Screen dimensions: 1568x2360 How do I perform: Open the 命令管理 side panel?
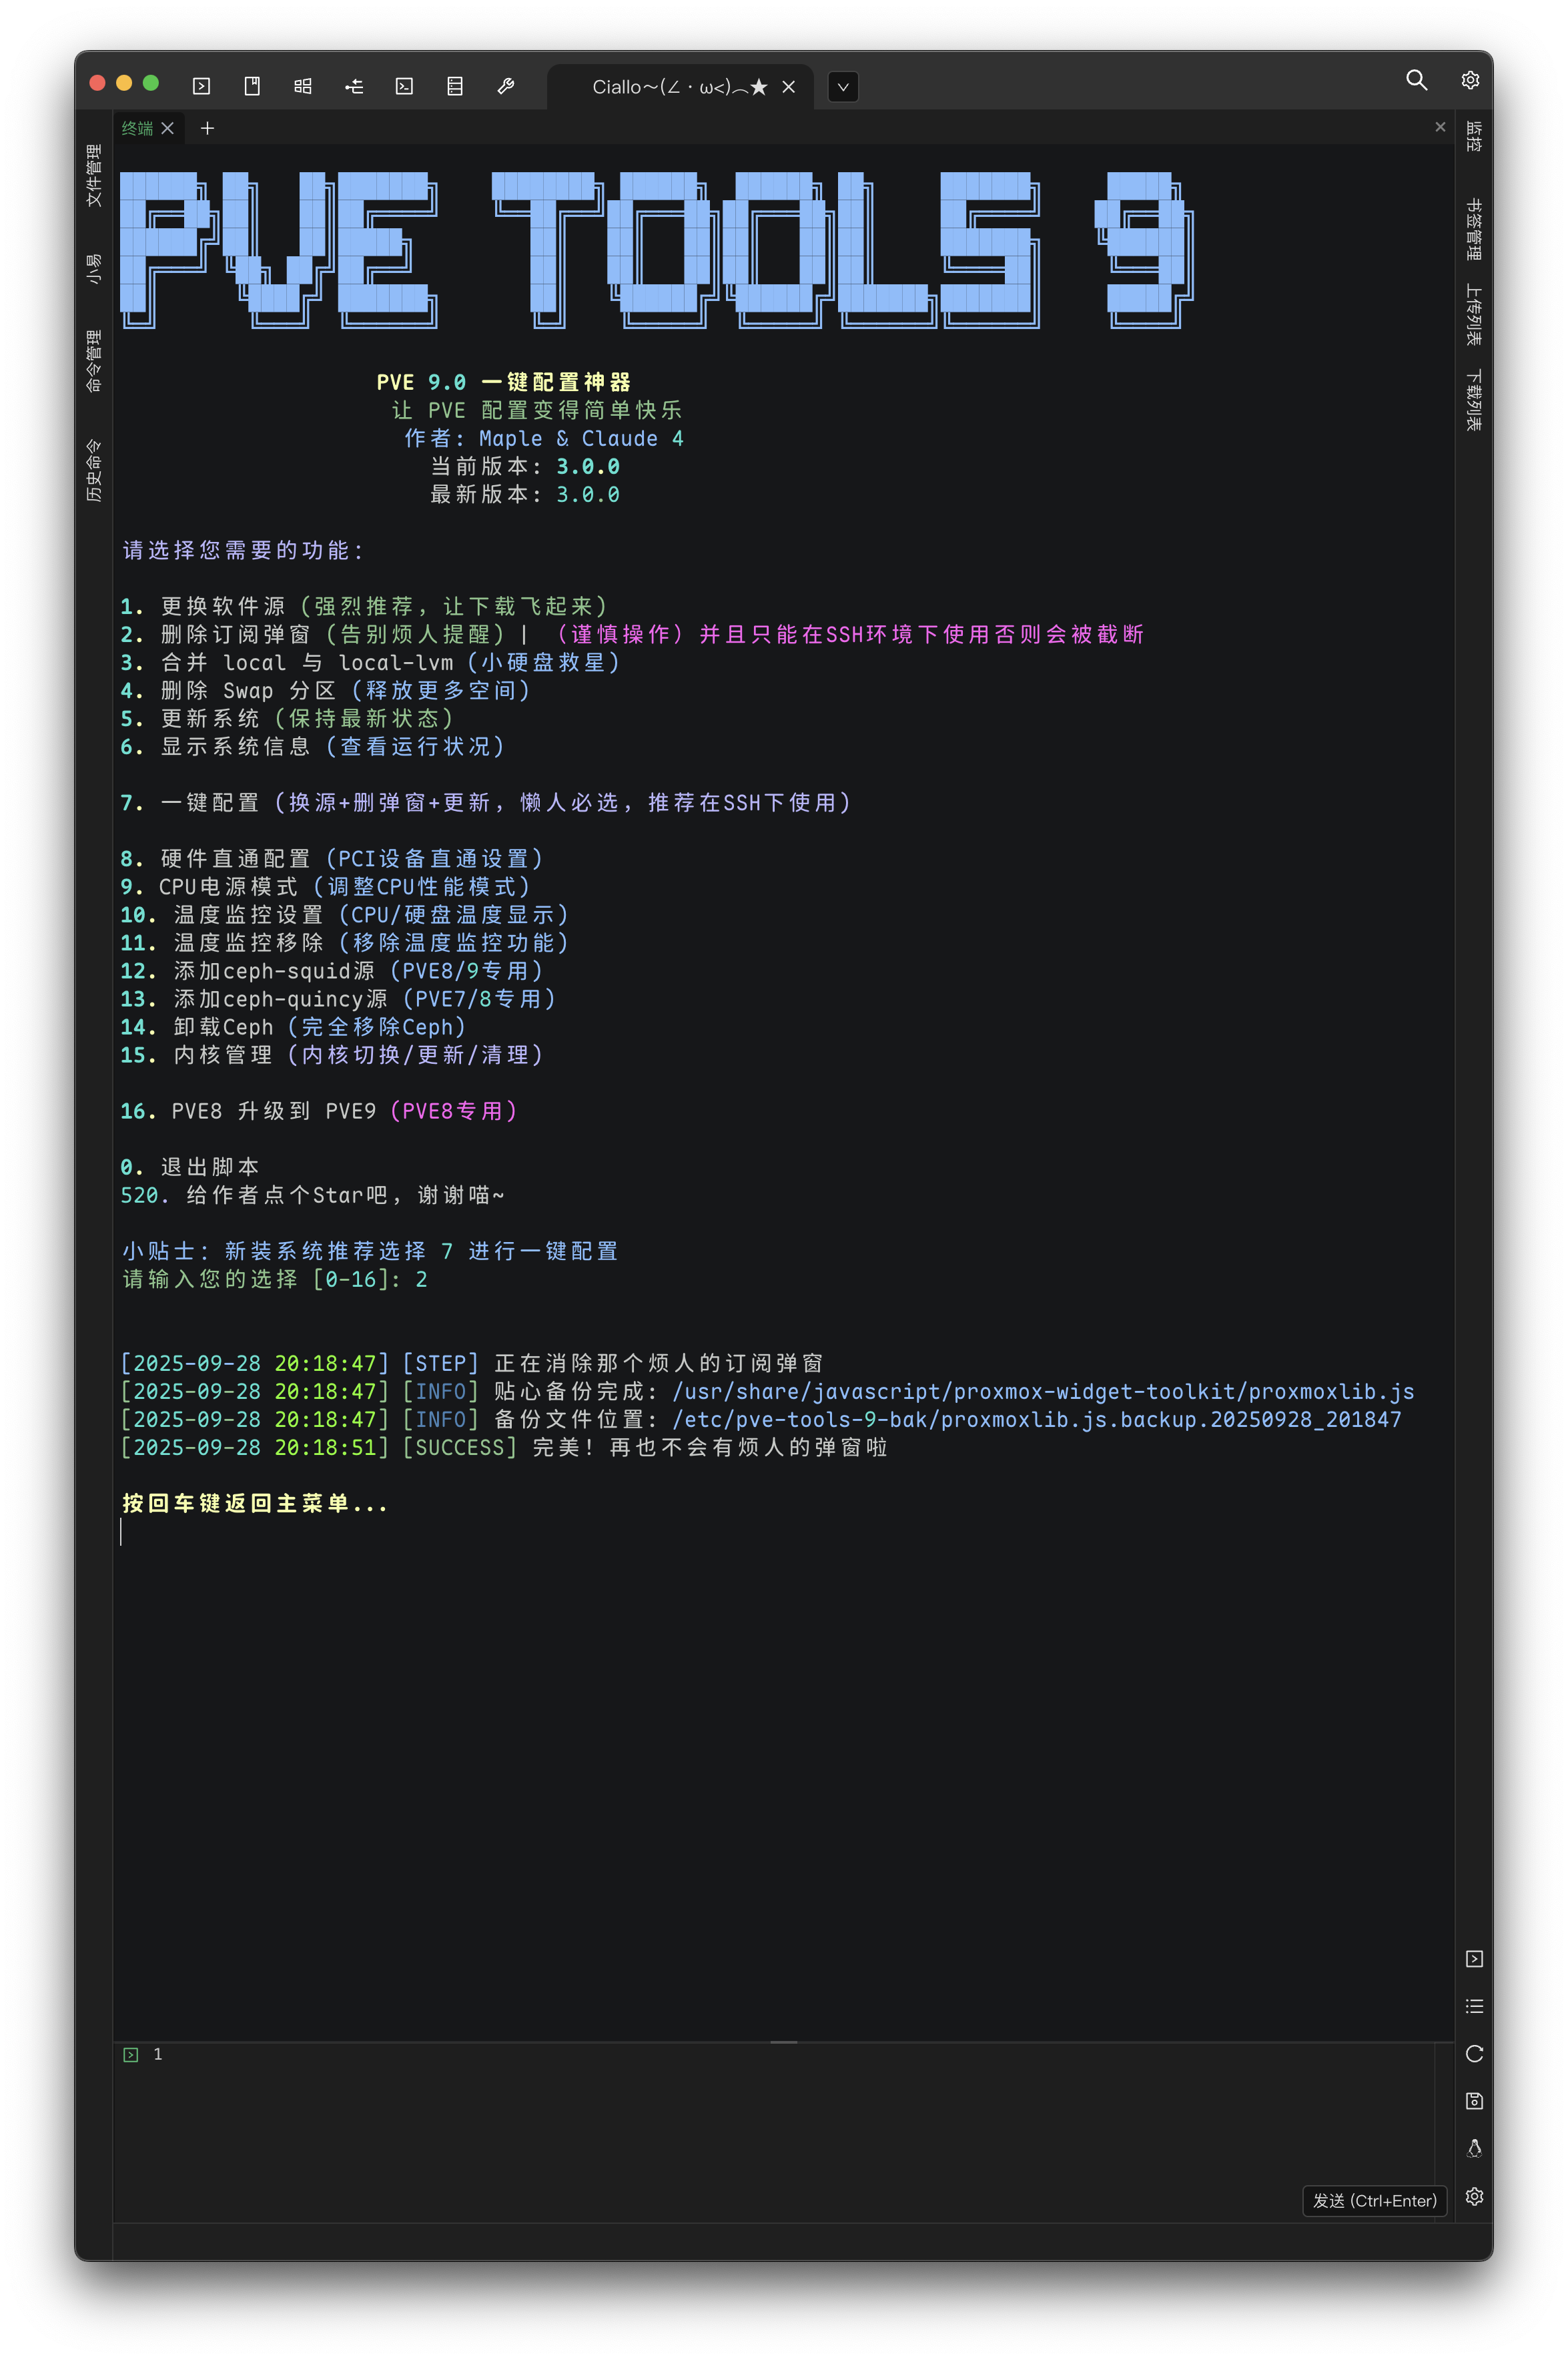pos(94,361)
